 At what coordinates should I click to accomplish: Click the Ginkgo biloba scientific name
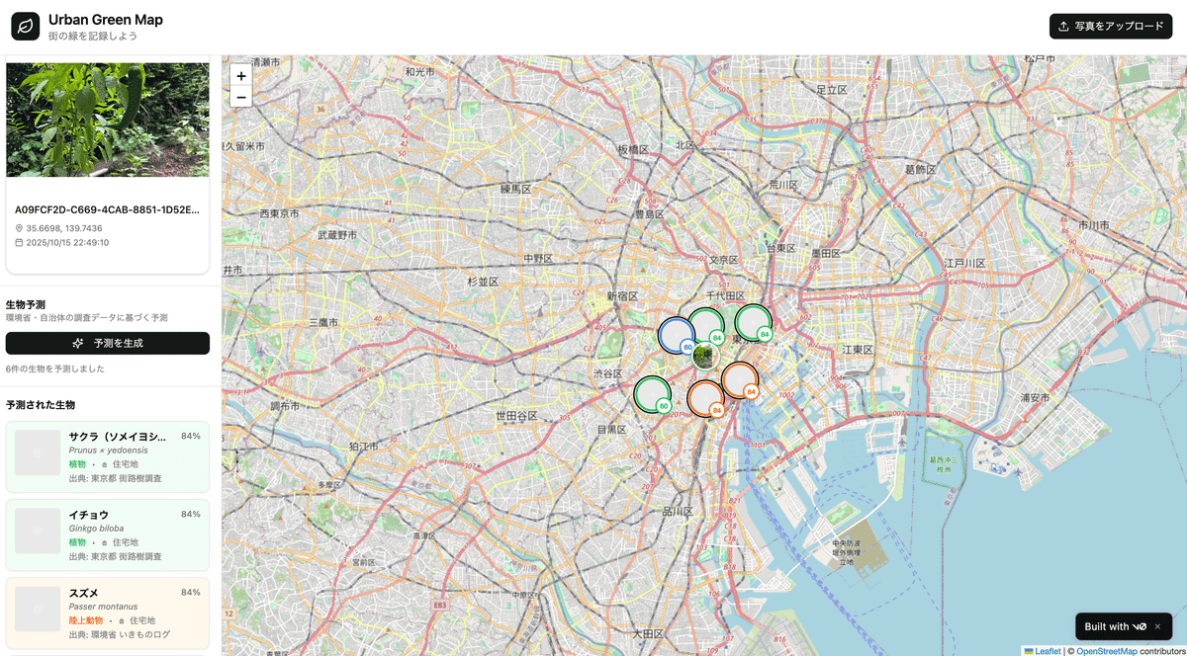(x=97, y=529)
